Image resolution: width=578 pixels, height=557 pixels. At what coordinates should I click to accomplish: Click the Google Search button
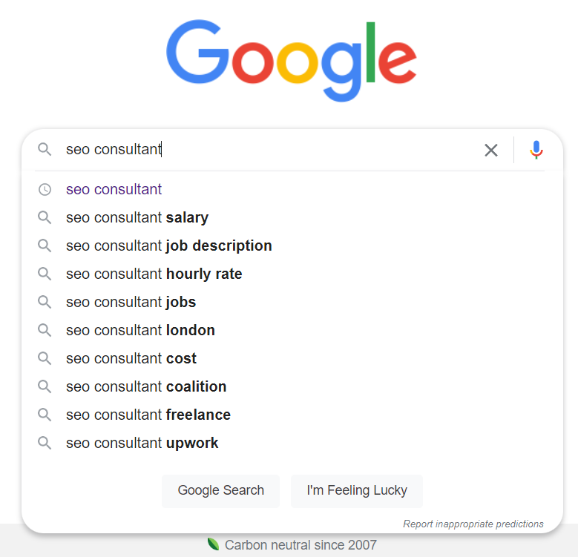click(220, 491)
